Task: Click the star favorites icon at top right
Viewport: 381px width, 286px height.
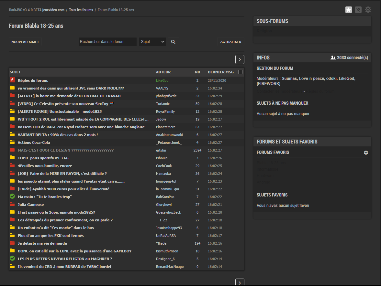Action: tap(349, 10)
